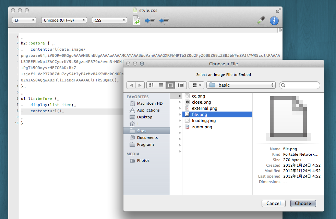Open the CSS syntax dropdown
This screenshot has height=219, width=336.
pyautogui.click(x=109, y=20)
